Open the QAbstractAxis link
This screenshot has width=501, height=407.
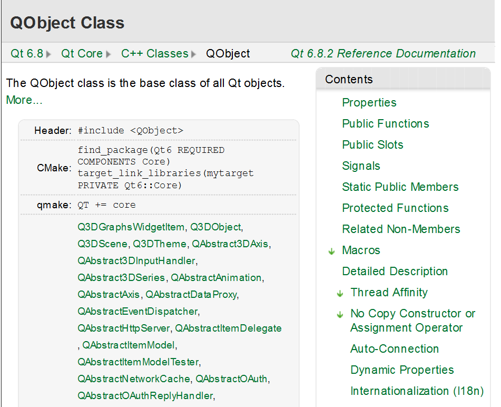109,295
